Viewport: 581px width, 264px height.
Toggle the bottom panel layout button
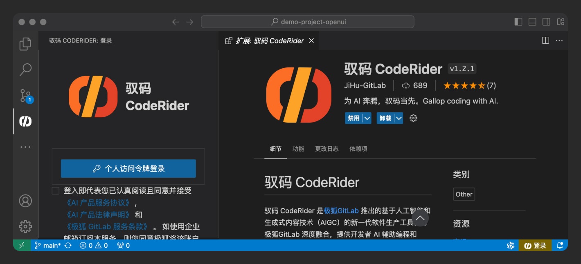532,22
